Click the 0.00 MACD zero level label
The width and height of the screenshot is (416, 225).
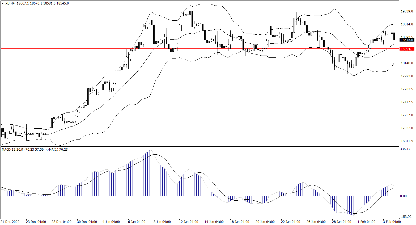point(403,196)
